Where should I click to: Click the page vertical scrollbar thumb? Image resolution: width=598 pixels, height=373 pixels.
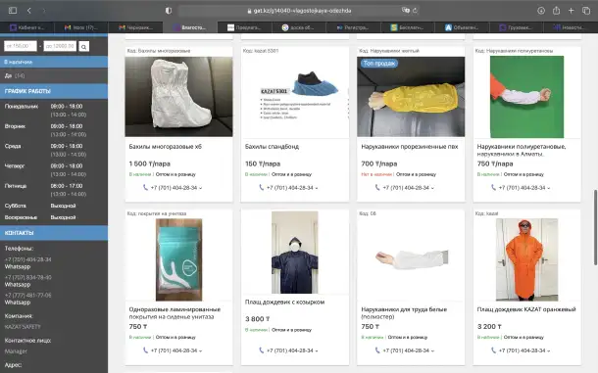pos(595,227)
